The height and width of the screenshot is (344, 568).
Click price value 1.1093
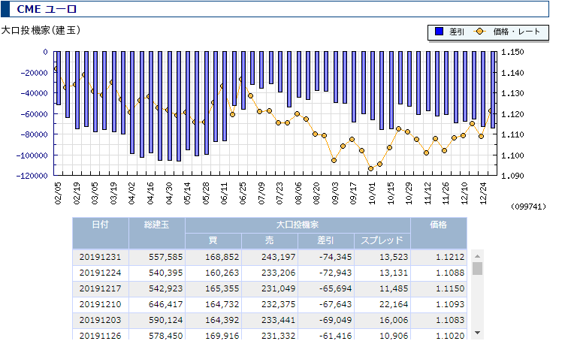pos(450,304)
